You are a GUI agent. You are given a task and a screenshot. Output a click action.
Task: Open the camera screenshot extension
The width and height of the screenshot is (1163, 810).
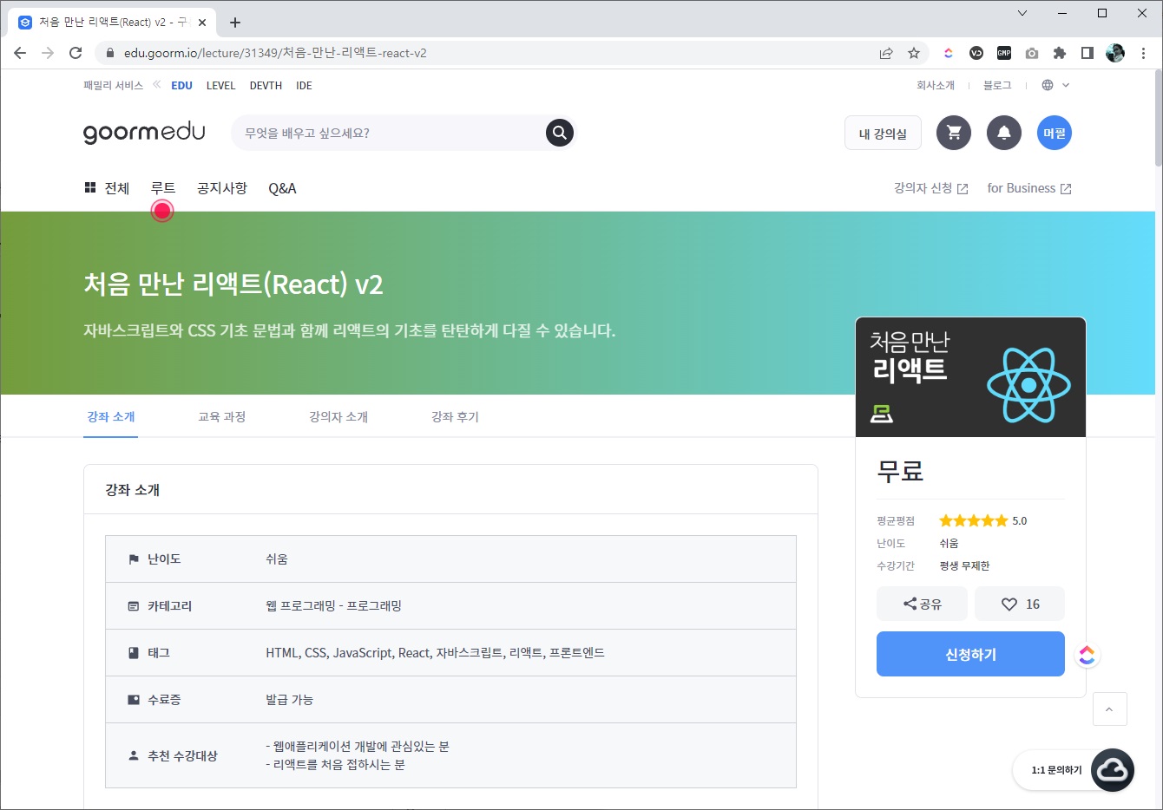click(x=1032, y=53)
